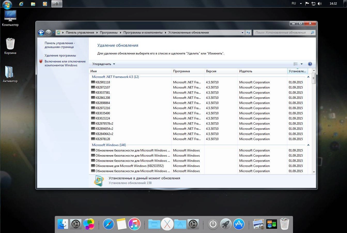Sort by the Версия column header
The image size is (347, 233).
(221, 71)
